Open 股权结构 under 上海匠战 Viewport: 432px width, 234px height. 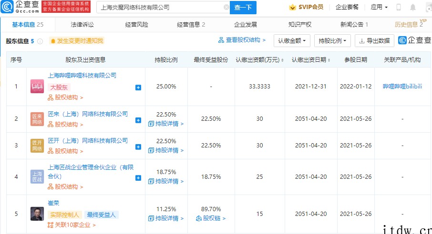tap(65, 187)
